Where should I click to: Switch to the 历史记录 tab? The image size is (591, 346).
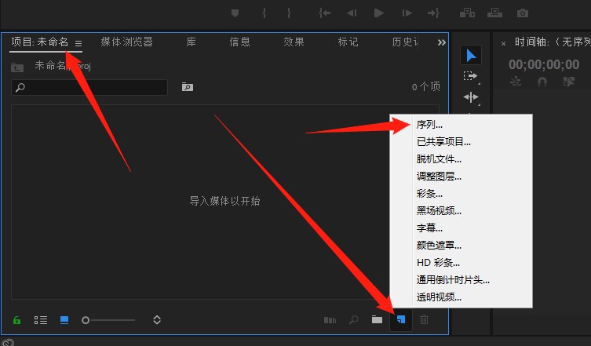(405, 42)
